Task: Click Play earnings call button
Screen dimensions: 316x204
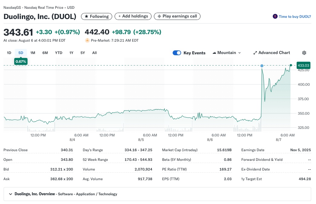Action: pyautogui.click(x=177, y=16)
